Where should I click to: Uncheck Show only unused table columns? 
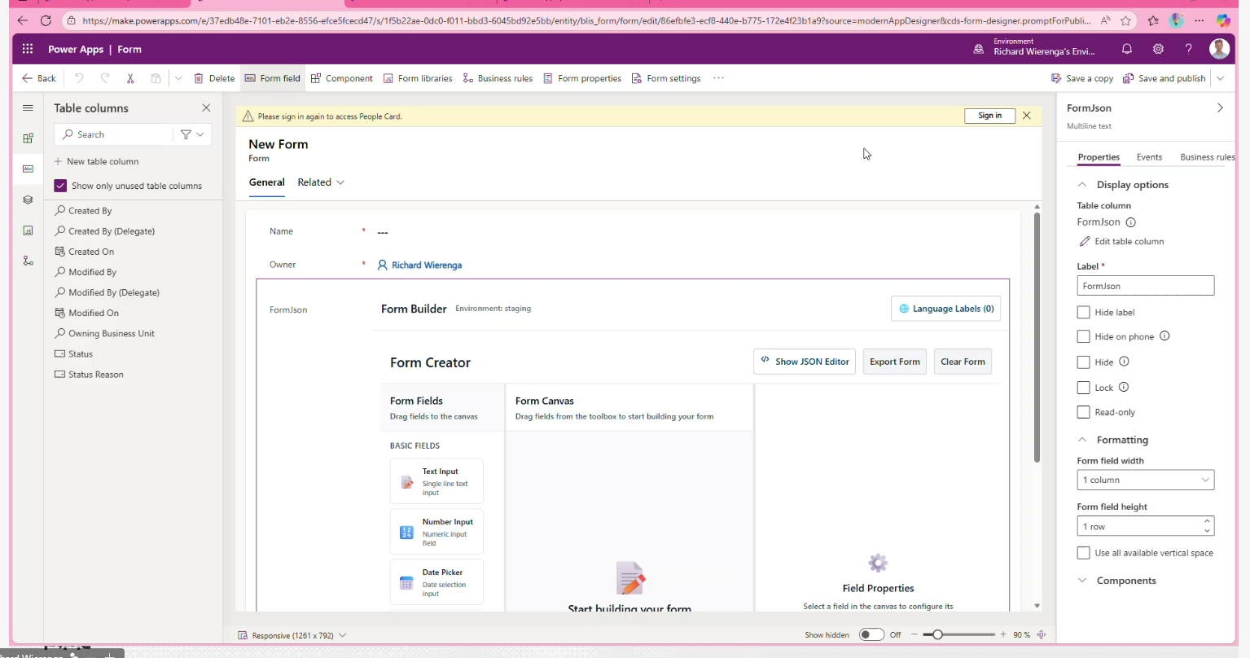point(60,186)
